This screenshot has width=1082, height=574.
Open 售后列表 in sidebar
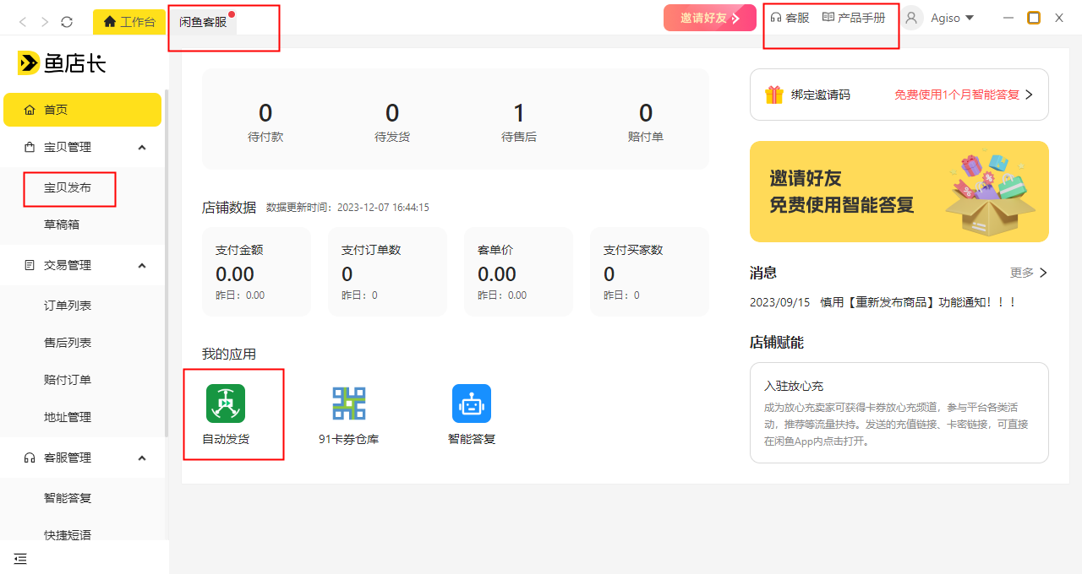coord(68,343)
